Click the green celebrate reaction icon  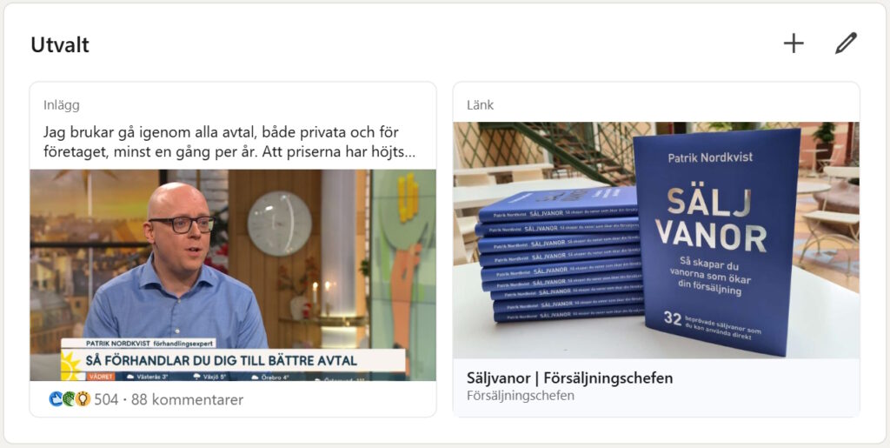(70, 399)
